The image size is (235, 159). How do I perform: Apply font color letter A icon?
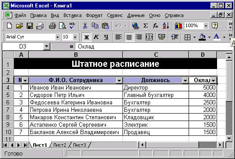click(217, 37)
